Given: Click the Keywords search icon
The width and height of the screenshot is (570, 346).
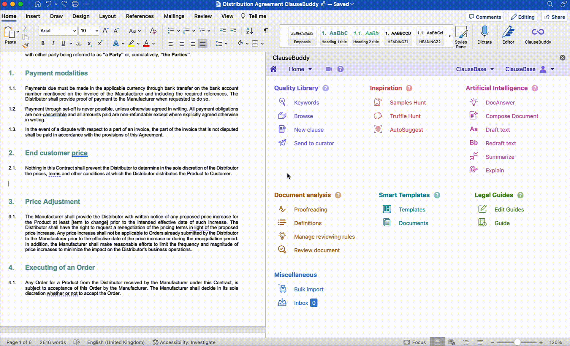Looking at the screenshot, I should (282, 102).
